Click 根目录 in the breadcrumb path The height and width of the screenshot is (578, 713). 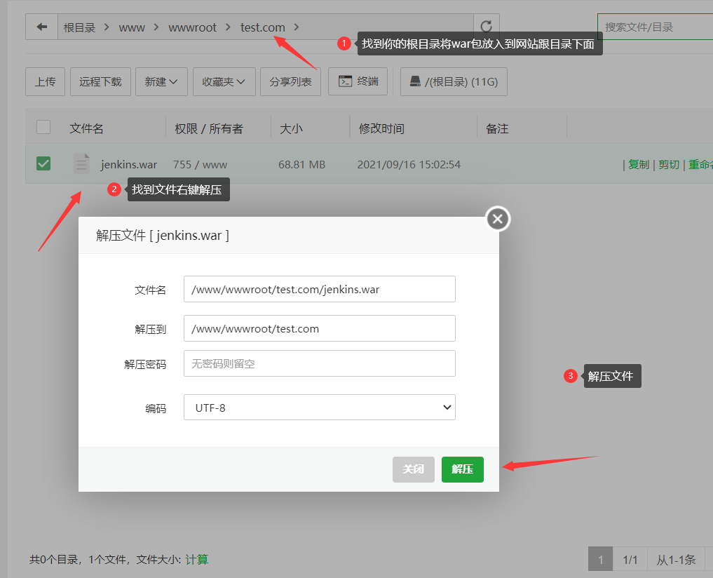[x=79, y=27]
